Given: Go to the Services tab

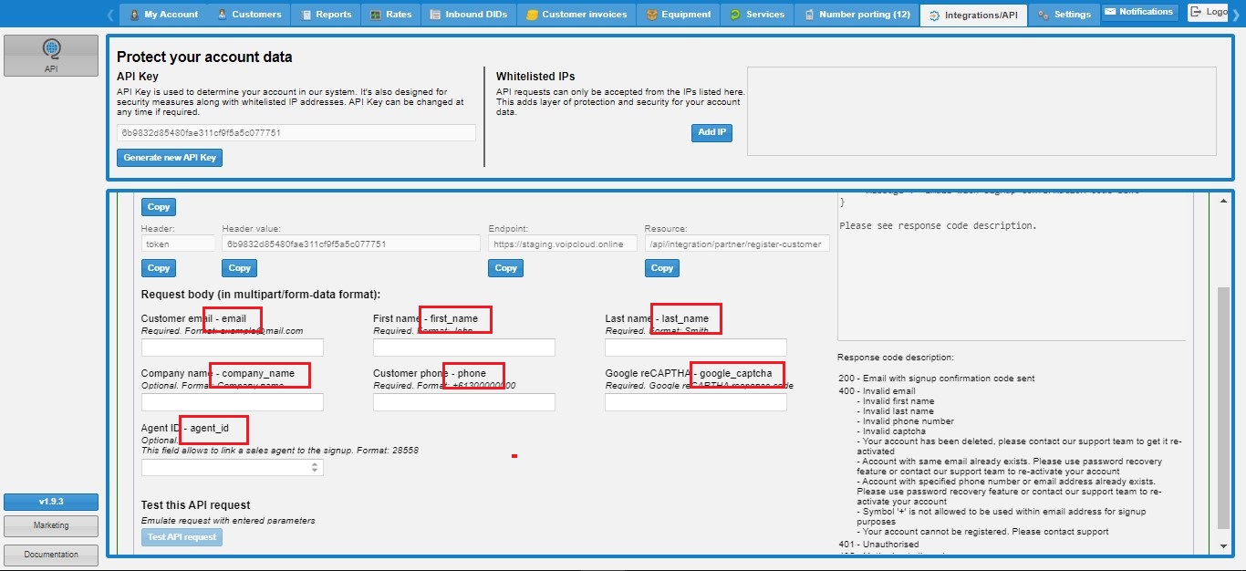Looking at the screenshot, I should (757, 15).
